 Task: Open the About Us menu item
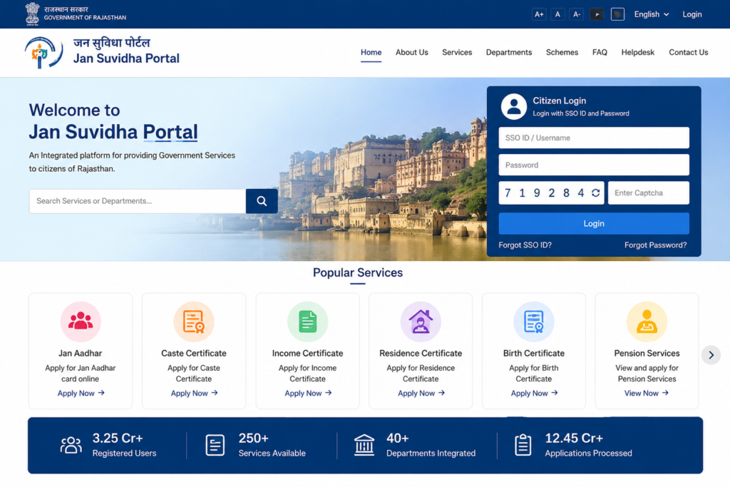pyautogui.click(x=411, y=52)
